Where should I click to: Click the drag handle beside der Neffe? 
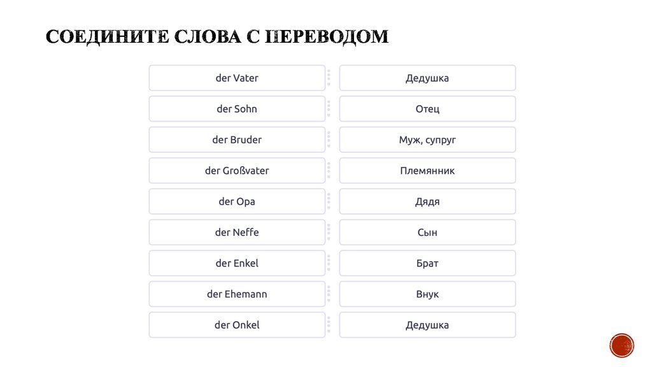tap(329, 233)
